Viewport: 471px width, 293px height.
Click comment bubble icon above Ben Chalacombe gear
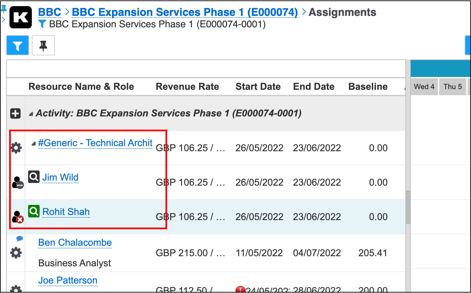tap(20, 239)
